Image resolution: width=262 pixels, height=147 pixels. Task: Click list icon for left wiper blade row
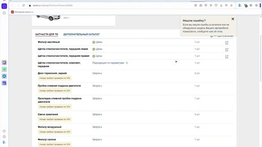point(227,50)
